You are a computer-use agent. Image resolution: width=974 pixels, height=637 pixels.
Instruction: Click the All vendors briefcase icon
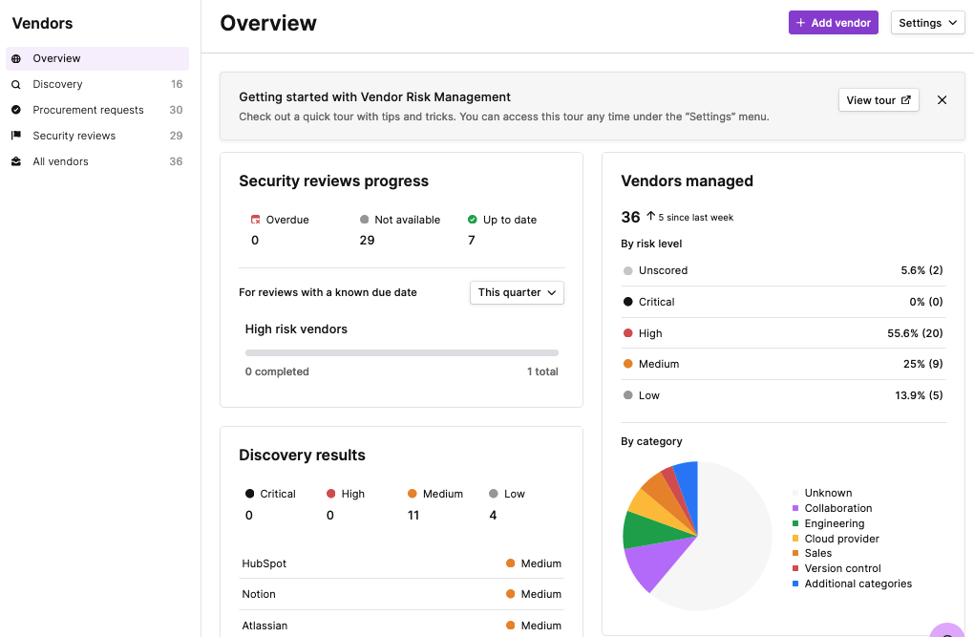click(x=16, y=161)
